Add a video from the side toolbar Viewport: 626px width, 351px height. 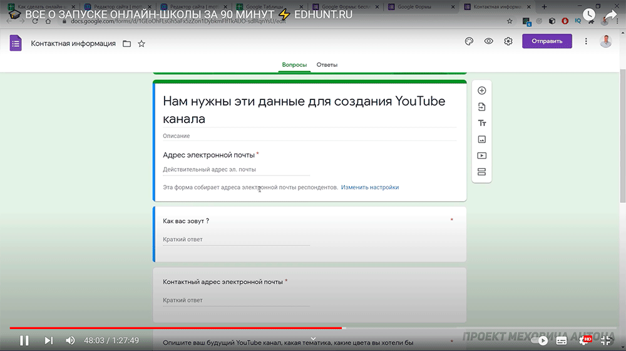click(x=482, y=156)
